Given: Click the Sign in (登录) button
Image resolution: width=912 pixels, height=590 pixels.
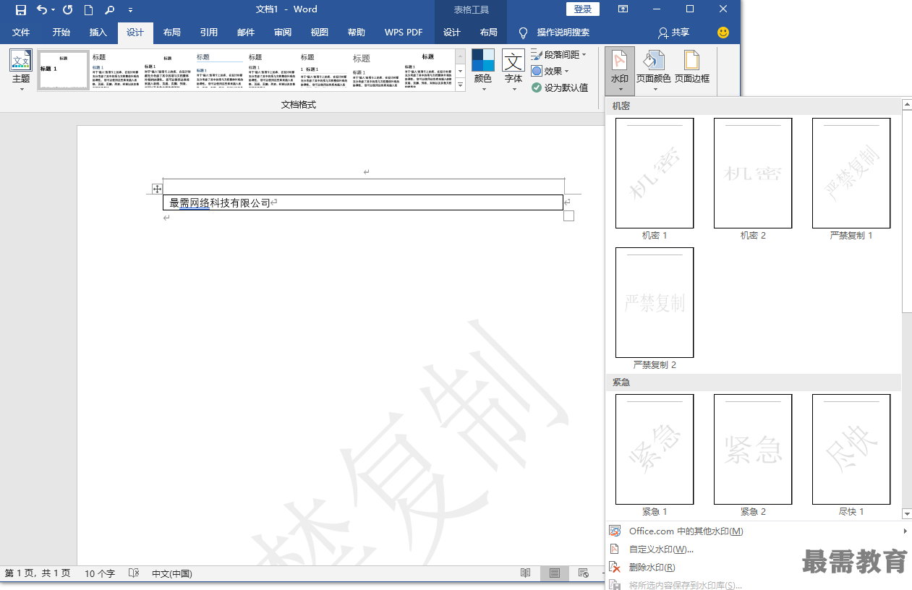Looking at the screenshot, I should 583,9.
